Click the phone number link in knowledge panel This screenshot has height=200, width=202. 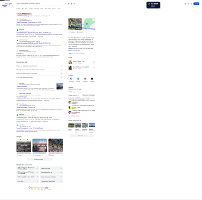pos(76,51)
